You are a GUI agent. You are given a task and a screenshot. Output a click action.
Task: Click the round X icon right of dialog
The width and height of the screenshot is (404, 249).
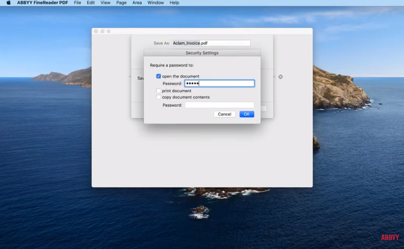281,77
